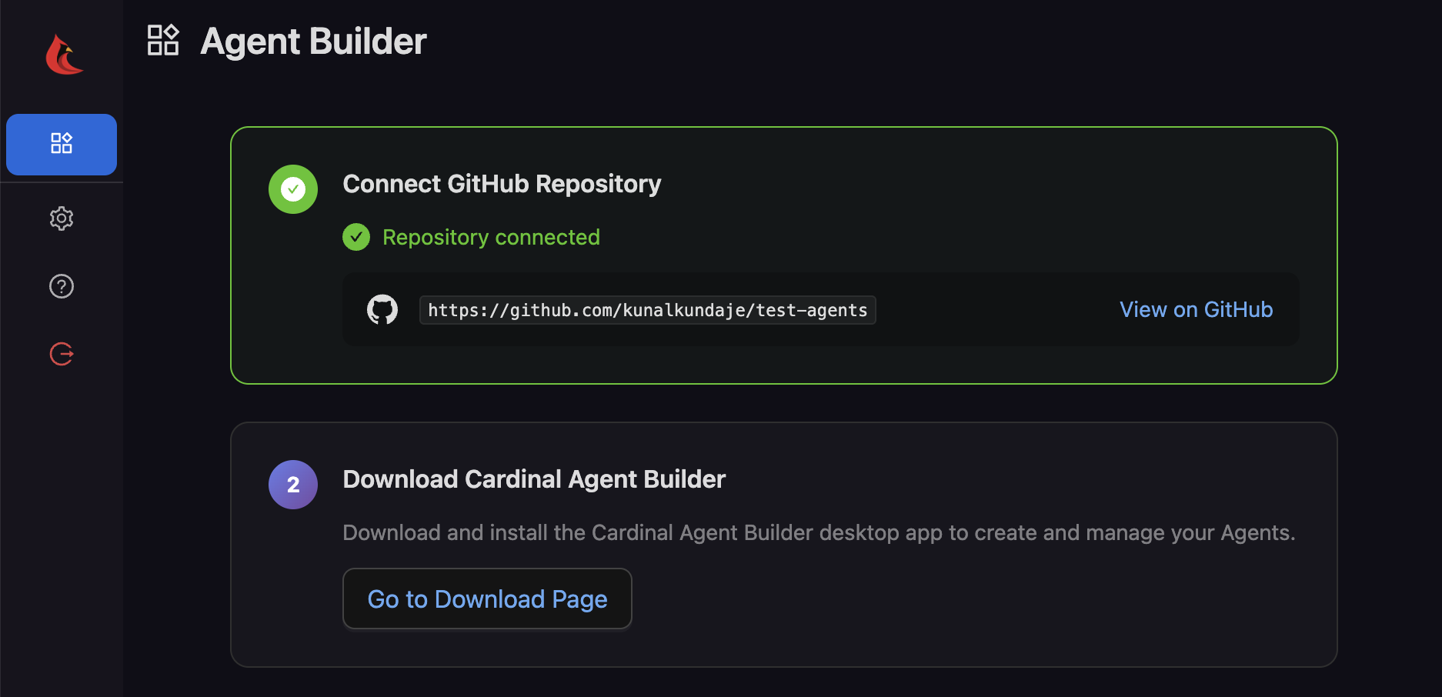Open Settings via the gear icon
The height and width of the screenshot is (697, 1442).
coord(62,218)
